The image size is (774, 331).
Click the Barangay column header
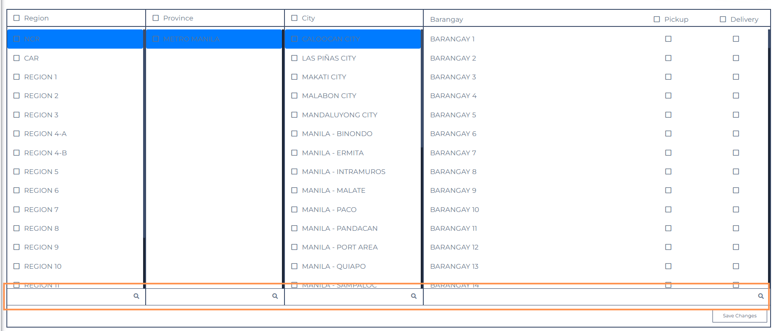[446, 19]
